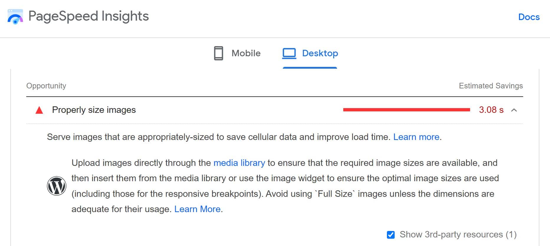
Task: Open the media library link
Action: point(239,163)
